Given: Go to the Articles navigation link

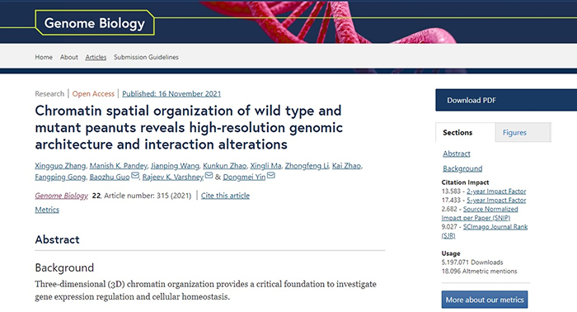Looking at the screenshot, I should pos(96,57).
